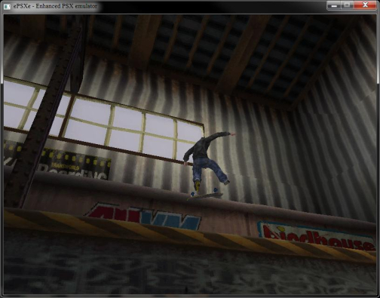Close the ePSXe emulator window
380x298 pixels.
[365, 5]
